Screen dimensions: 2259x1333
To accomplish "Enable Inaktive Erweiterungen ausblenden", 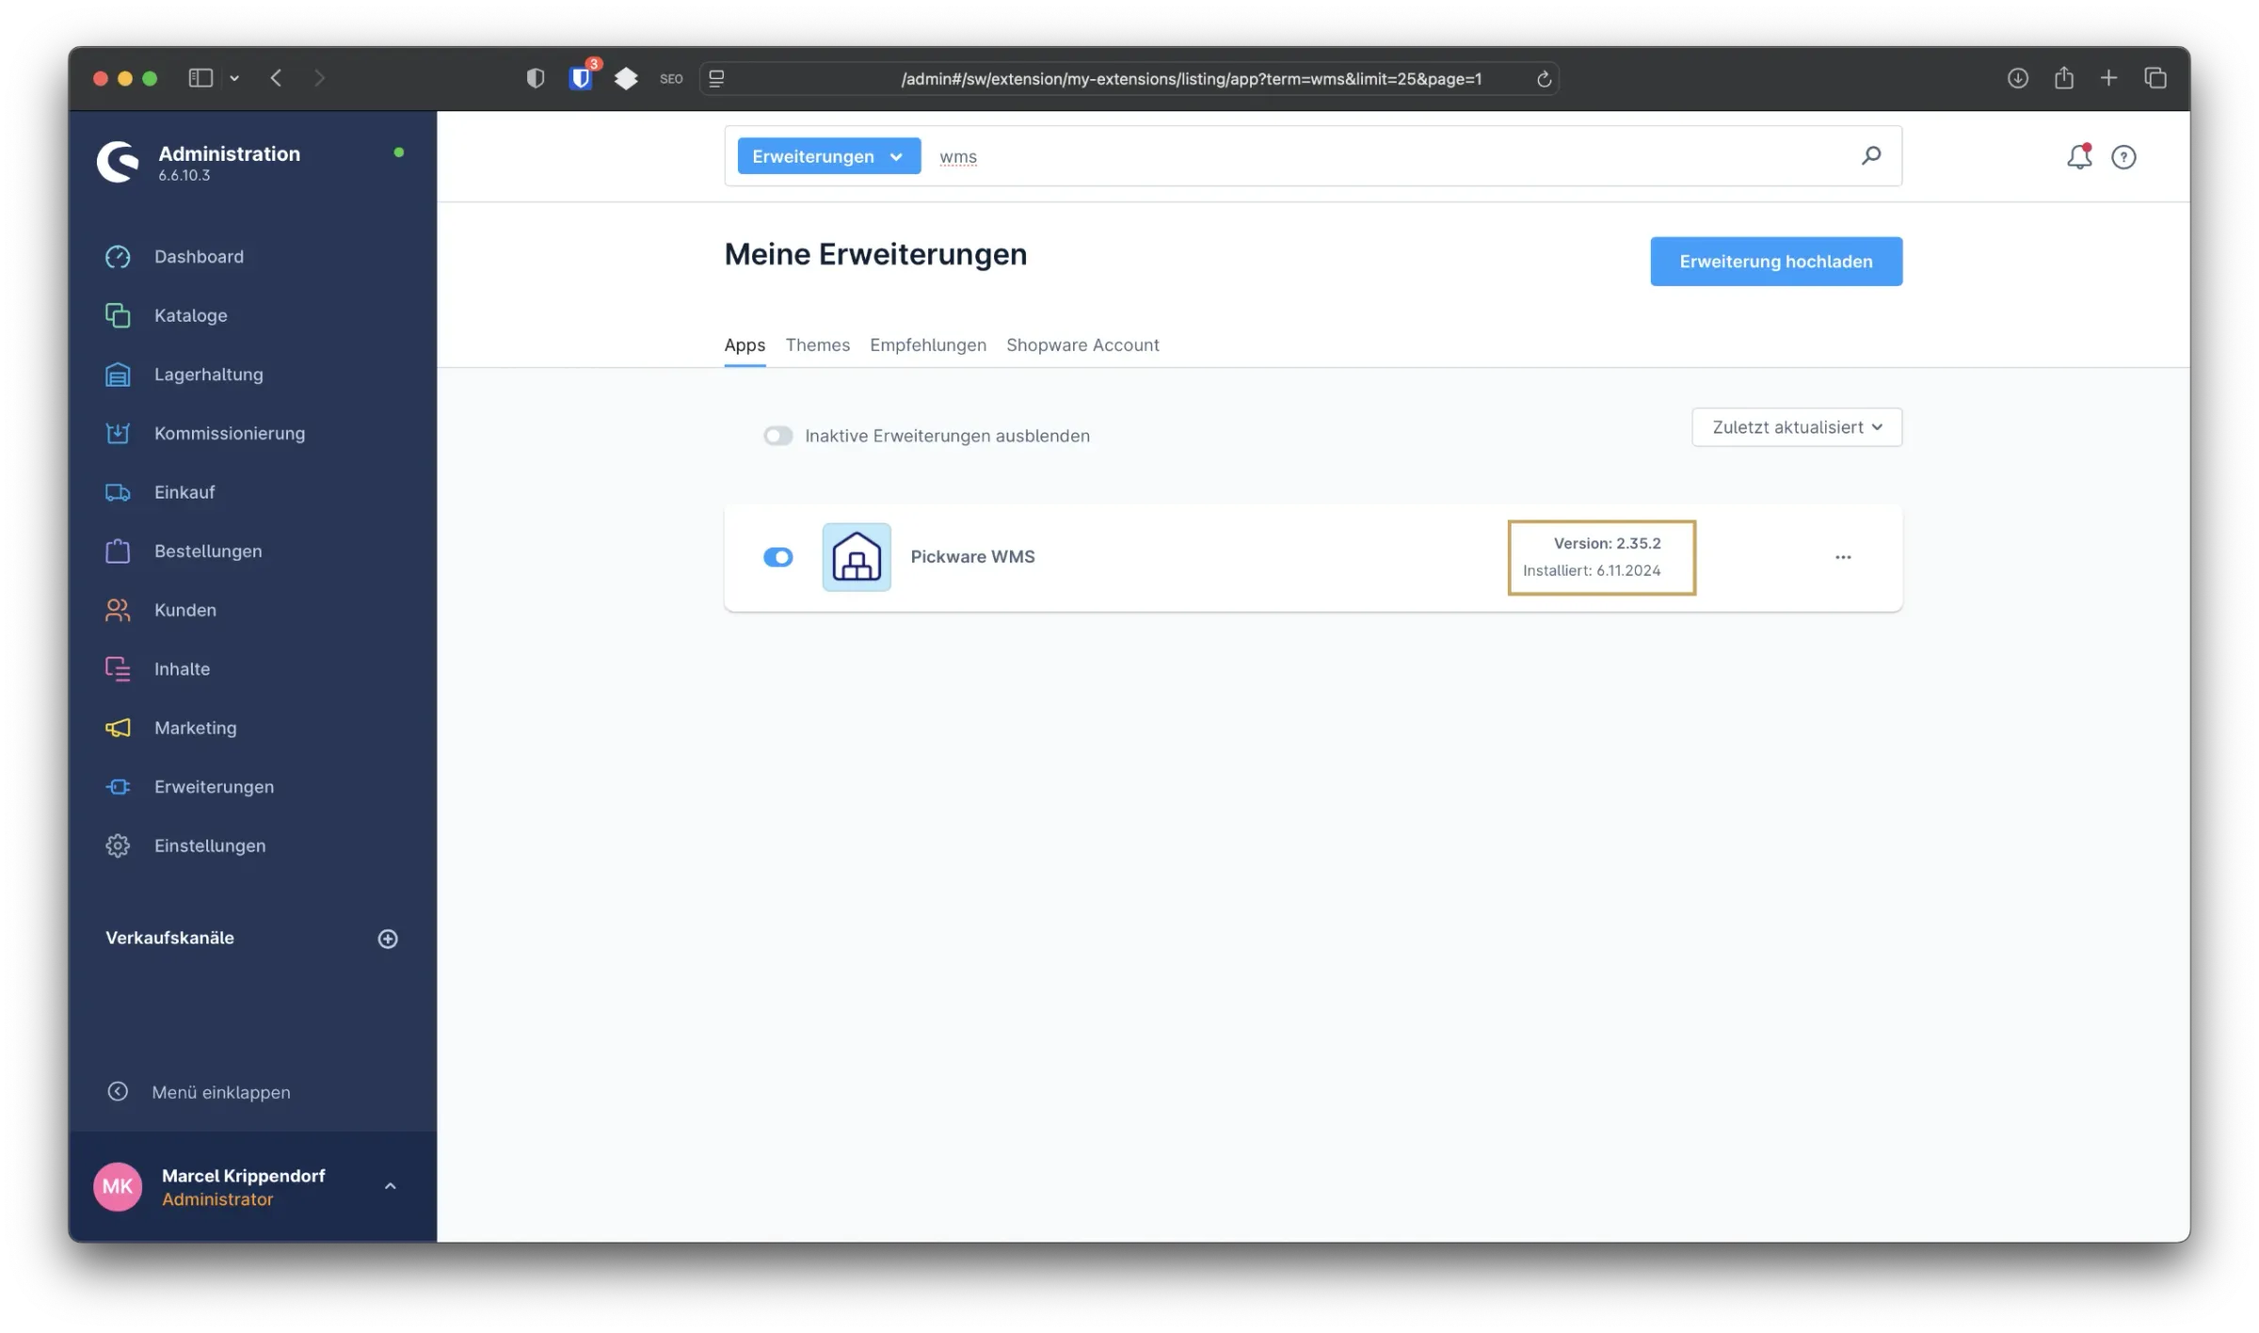I will 778,436.
